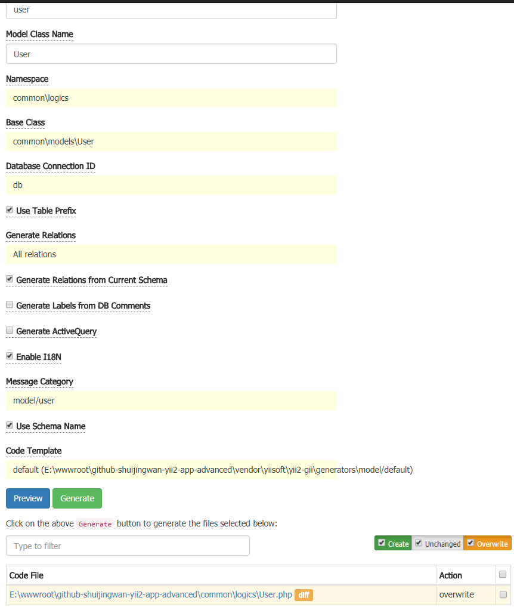Toggle Generate Relations from Current Schema

click(10, 279)
